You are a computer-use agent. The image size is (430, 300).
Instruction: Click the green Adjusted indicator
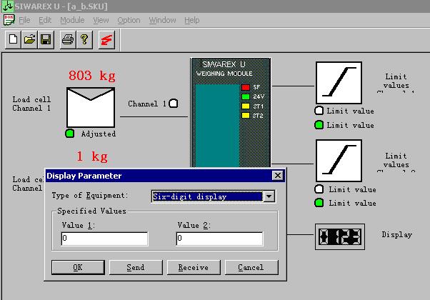[x=70, y=134]
